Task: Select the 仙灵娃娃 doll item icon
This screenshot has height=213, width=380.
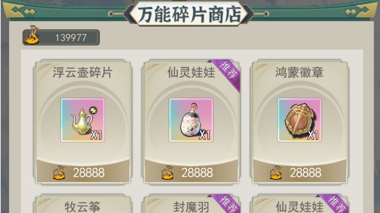Action: coord(191,120)
